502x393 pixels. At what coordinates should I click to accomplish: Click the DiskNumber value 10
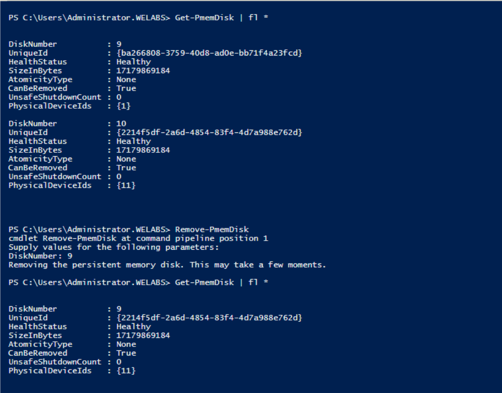pos(121,123)
